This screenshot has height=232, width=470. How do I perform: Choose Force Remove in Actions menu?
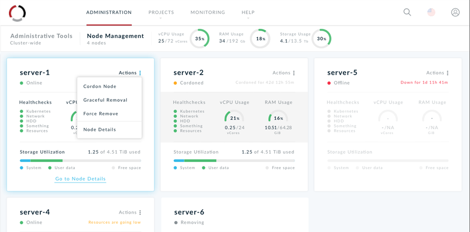[x=101, y=113]
